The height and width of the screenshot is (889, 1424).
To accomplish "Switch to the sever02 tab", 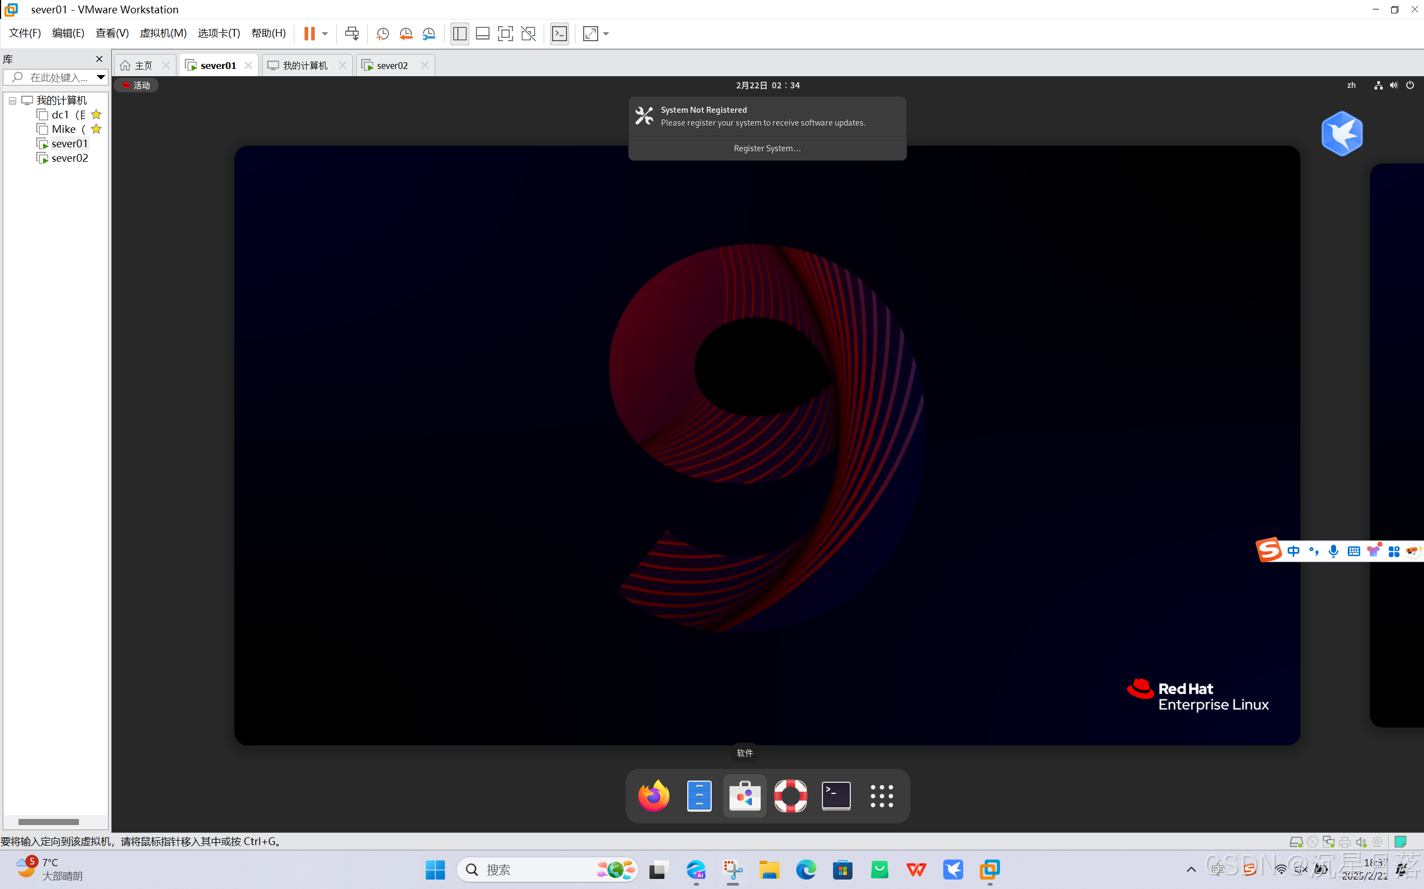I will coord(392,65).
